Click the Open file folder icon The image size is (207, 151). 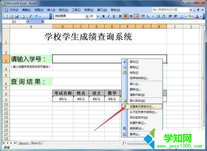pos(12,16)
